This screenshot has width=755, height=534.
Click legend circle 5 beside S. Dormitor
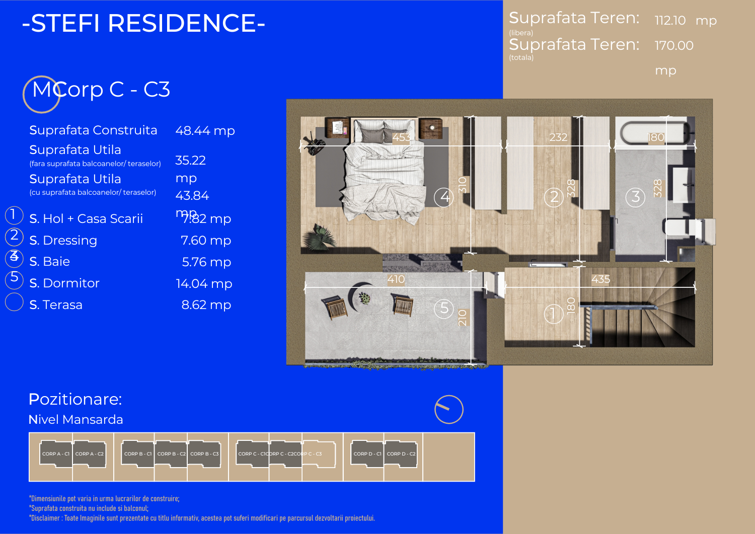click(14, 279)
